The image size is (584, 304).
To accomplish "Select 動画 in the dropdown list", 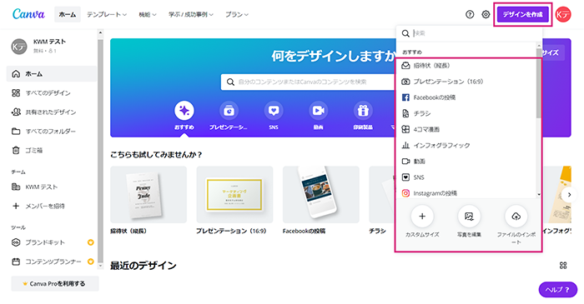I will 466,162.
